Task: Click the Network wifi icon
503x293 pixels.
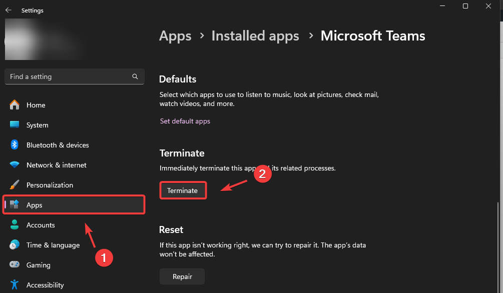Action: (x=15, y=165)
